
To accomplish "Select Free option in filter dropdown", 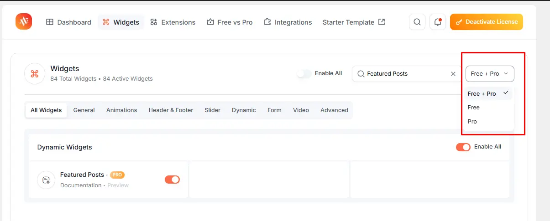I will pyautogui.click(x=474, y=108).
